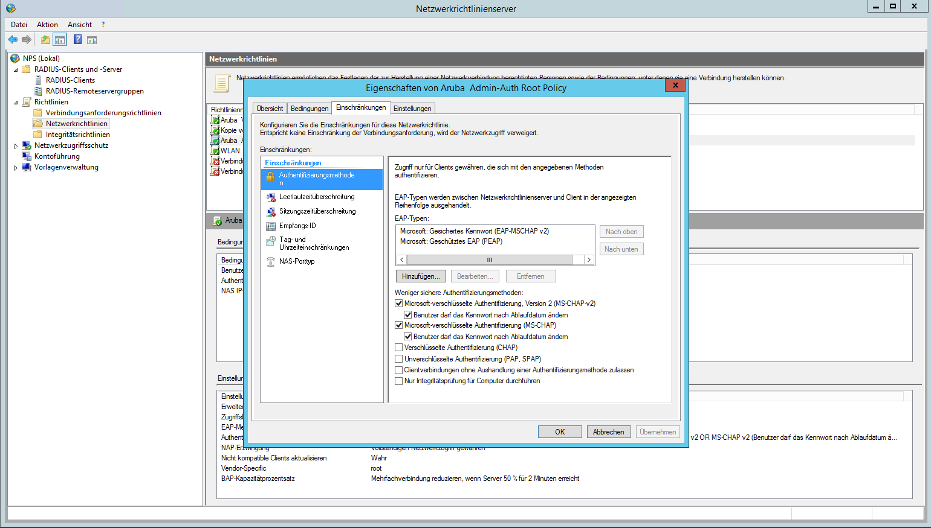Expand the Vorlagenverwaltung tree node

pos(16,168)
